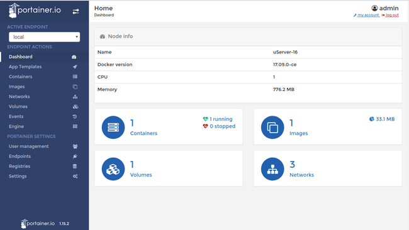Open User management settings
The height and width of the screenshot is (230, 409).
(x=29, y=146)
